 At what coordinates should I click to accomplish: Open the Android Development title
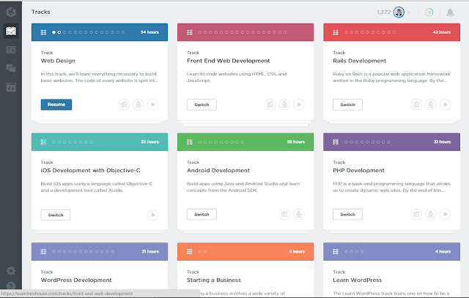(218, 171)
